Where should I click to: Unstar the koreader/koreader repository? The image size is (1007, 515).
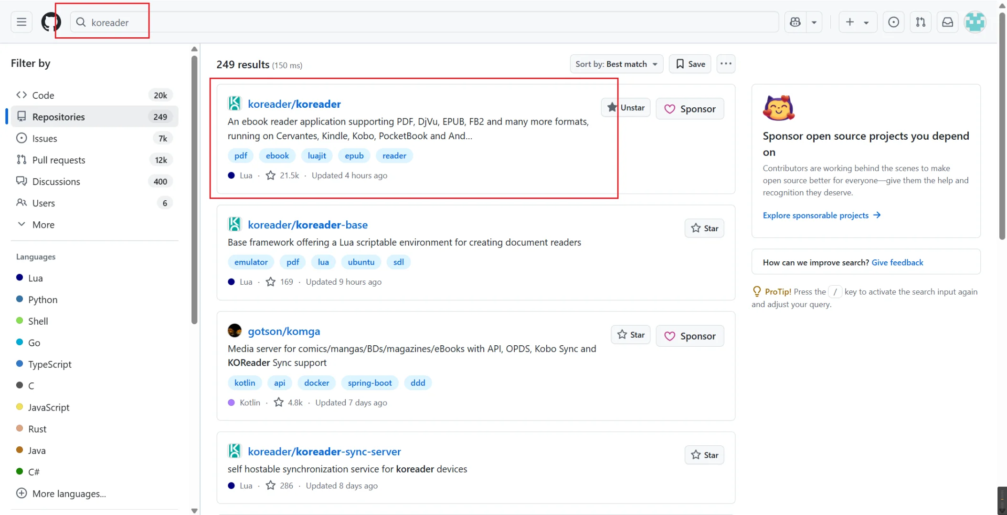point(625,108)
